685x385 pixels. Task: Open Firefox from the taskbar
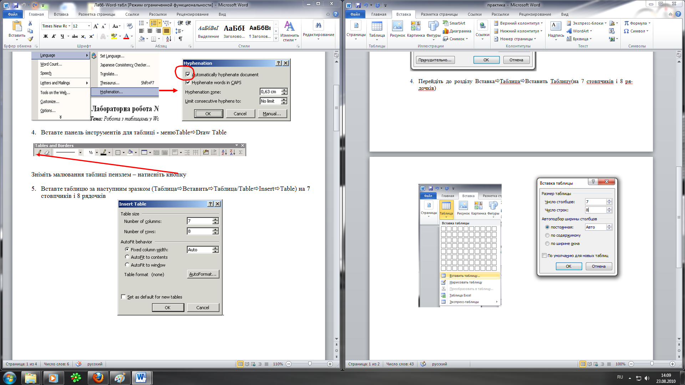98,378
